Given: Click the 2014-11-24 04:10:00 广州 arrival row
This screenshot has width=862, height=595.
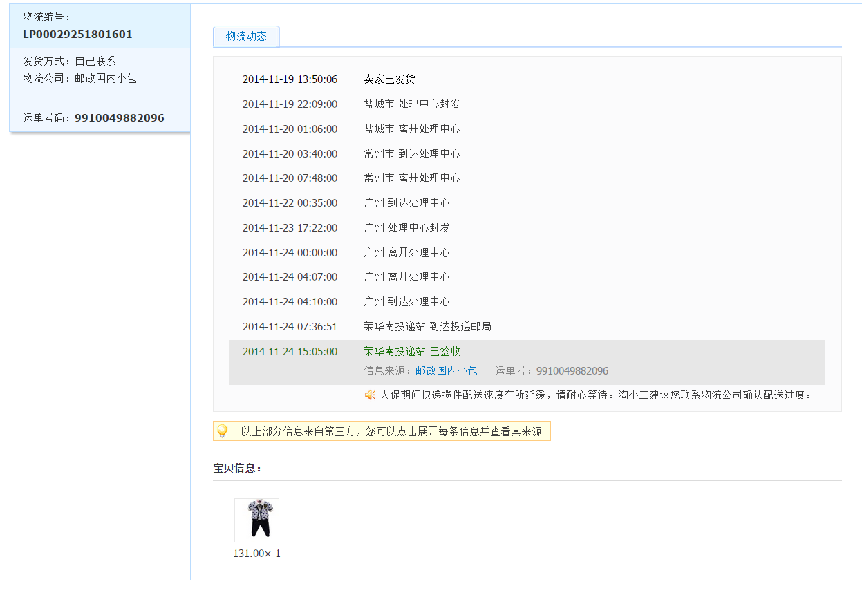Looking at the screenshot, I should [406, 302].
